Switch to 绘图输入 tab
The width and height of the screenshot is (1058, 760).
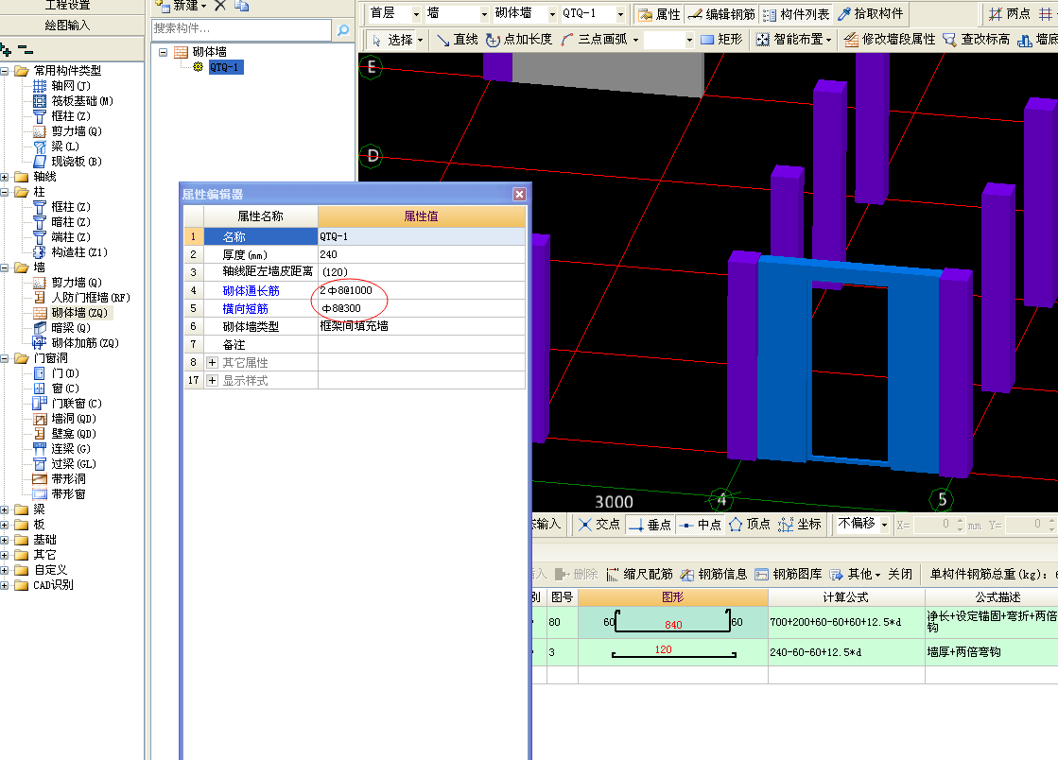[x=67, y=26]
